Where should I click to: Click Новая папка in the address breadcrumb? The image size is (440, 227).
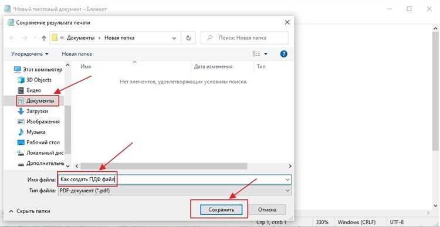point(119,38)
